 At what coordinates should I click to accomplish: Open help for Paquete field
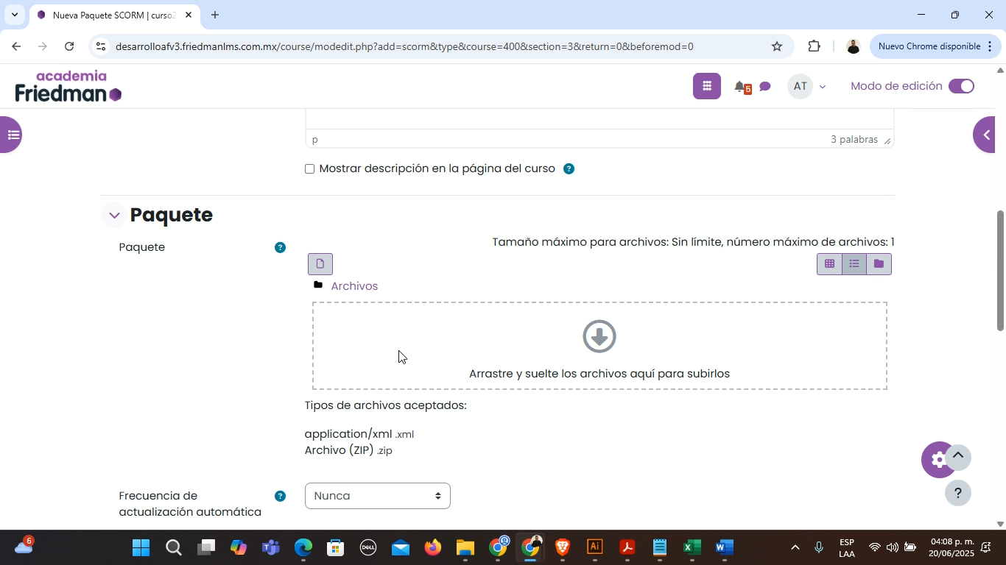point(280,247)
